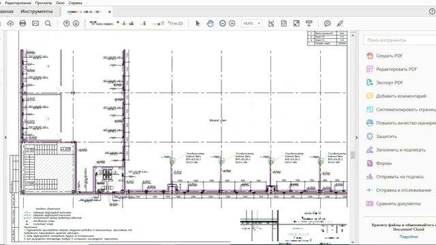Expand the left navigation pane arrow

(x=5, y=137)
